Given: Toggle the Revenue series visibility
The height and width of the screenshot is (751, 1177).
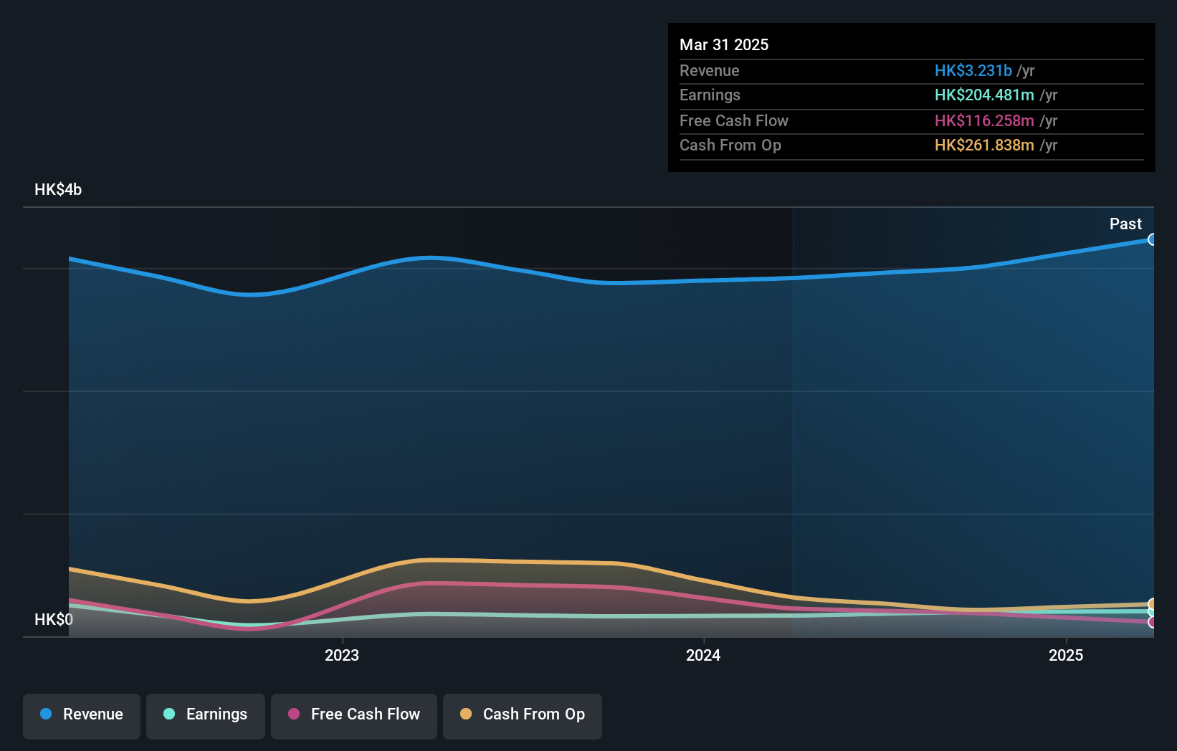Looking at the screenshot, I should [81, 714].
